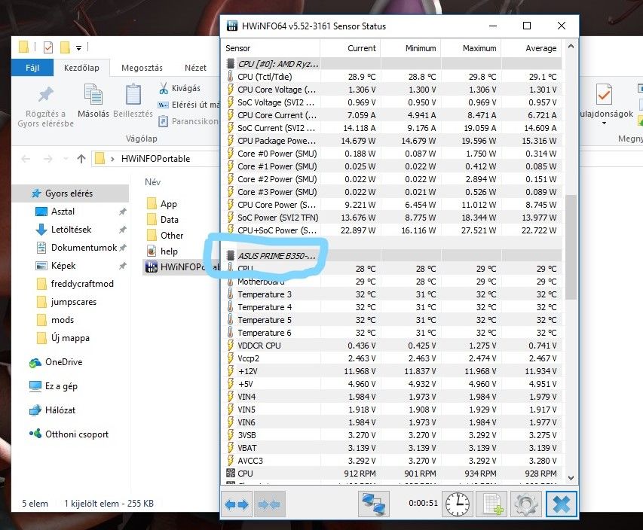
Task: Click the Elérési út másolása icon
Action: coord(164,105)
